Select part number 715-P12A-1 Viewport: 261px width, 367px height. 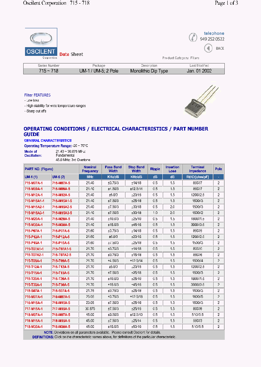33,237
